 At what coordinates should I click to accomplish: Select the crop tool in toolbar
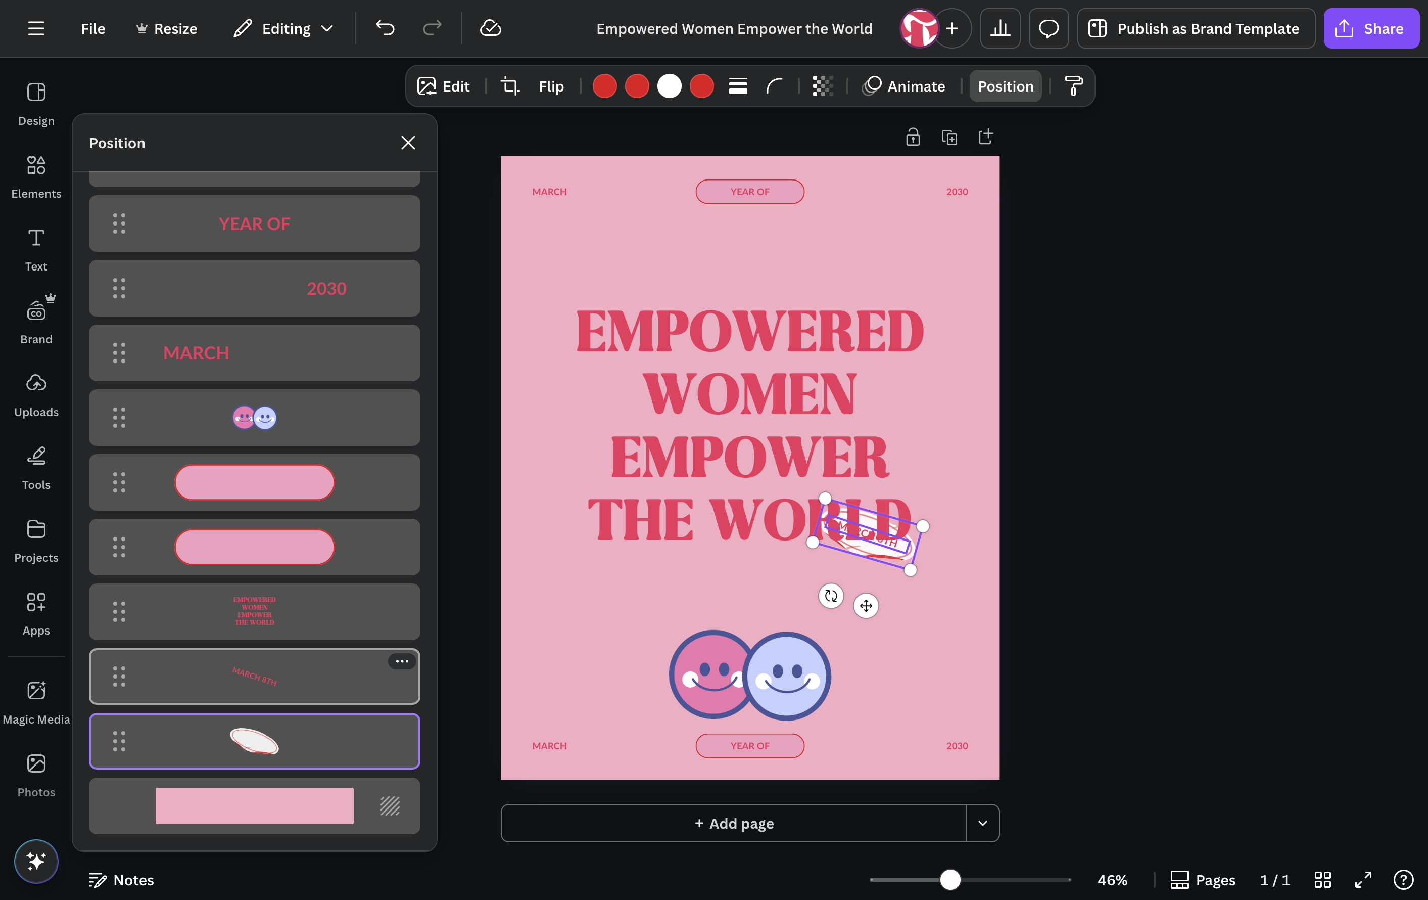[x=510, y=86]
